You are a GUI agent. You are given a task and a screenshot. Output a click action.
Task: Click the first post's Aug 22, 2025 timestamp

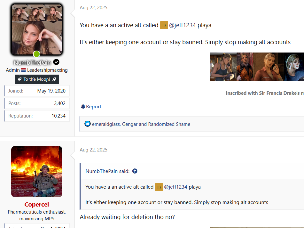click(x=93, y=8)
